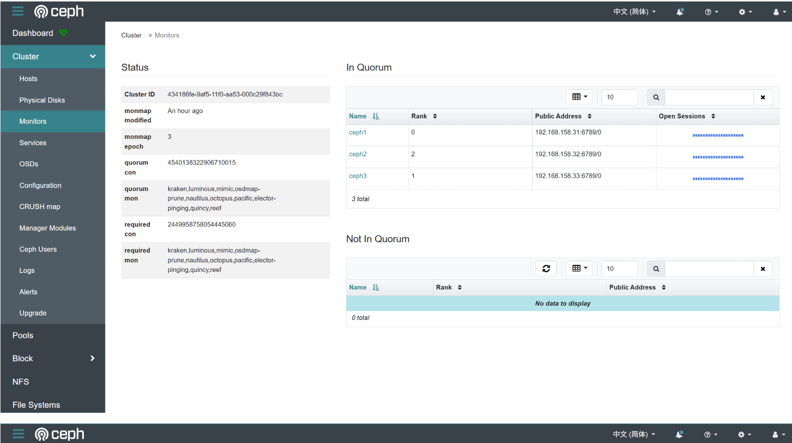Clear the Not In Quorum search filter

[x=763, y=269]
